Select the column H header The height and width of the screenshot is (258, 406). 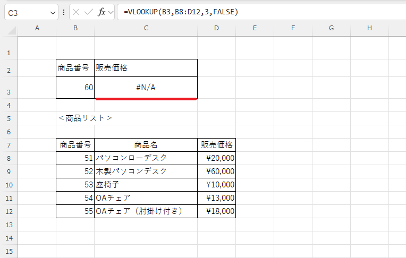point(369,28)
